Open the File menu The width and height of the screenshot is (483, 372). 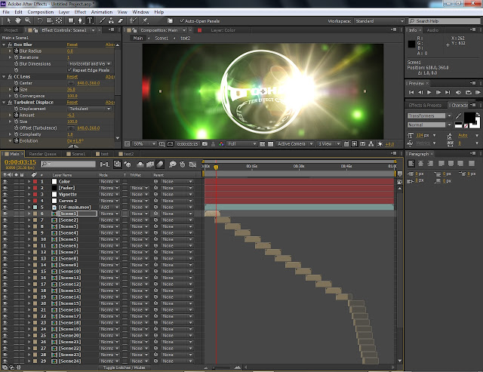(6, 12)
